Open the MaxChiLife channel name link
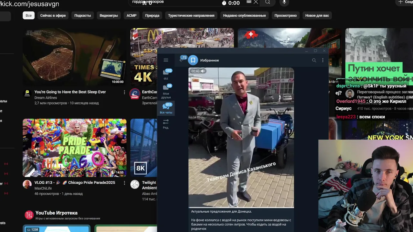The width and height of the screenshot is (413, 232). 43,188
